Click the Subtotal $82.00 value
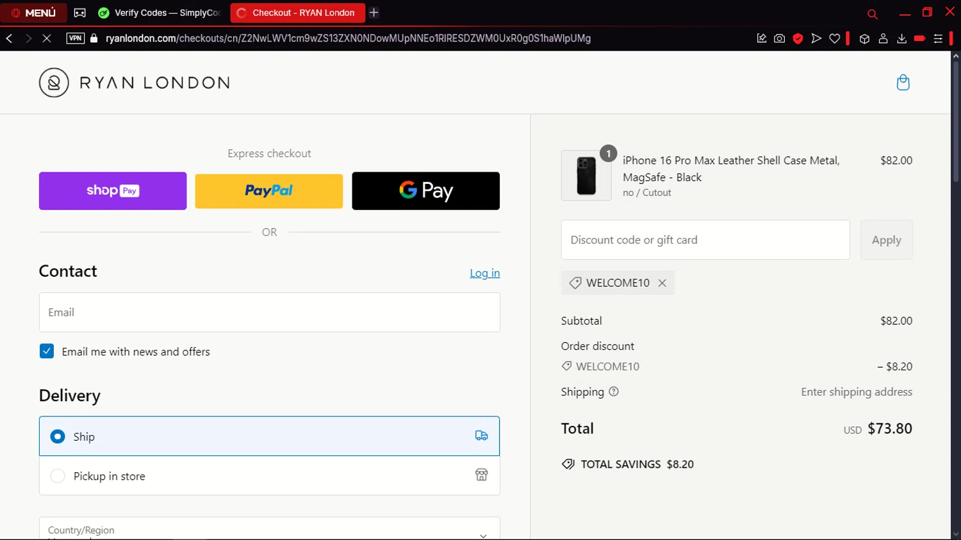 point(896,321)
